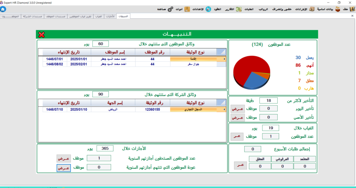Open the Attendance and Departure menu
Viewport: 356px width, 188px height.
coord(282,9)
